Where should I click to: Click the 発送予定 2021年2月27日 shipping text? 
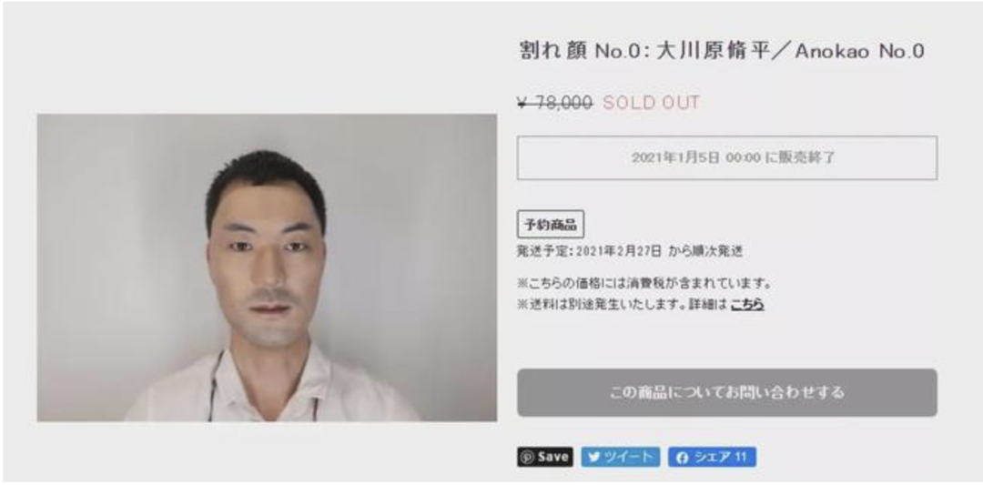[630, 252]
